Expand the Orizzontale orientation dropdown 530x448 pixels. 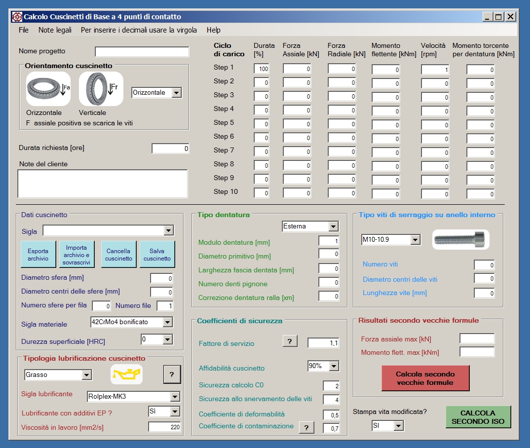[177, 93]
